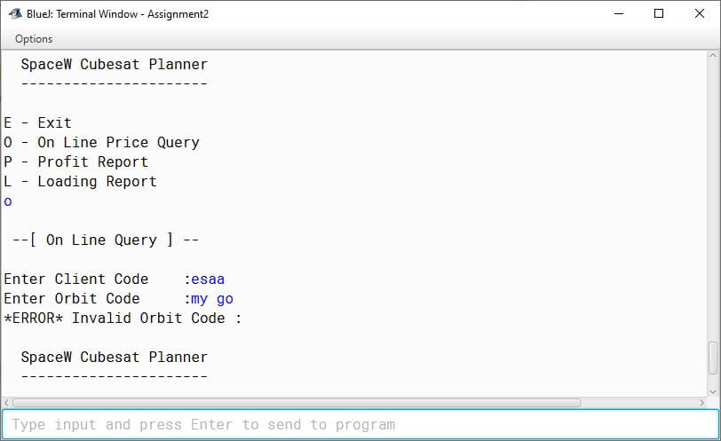Click the vertical scrollbar down arrow
This screenshot has width=721, height=441.
713,392
